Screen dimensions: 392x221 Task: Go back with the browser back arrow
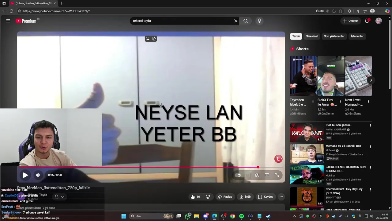(x=4, y=11)
